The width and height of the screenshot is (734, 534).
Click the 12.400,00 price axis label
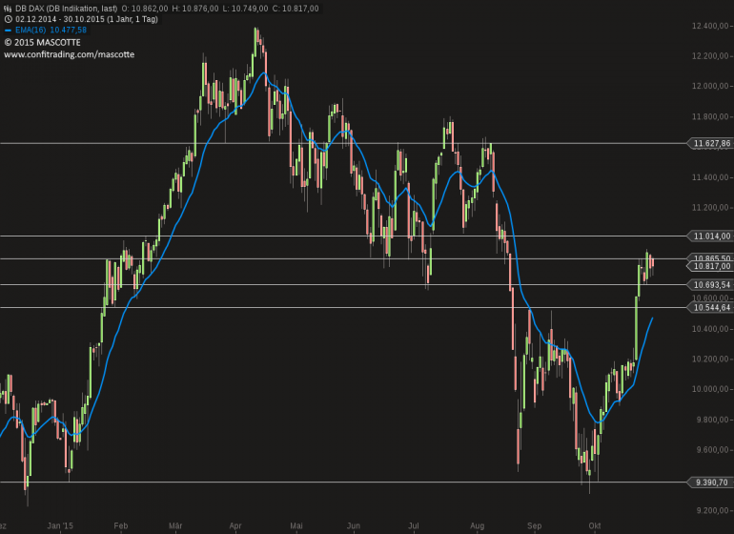click(710, 26)
